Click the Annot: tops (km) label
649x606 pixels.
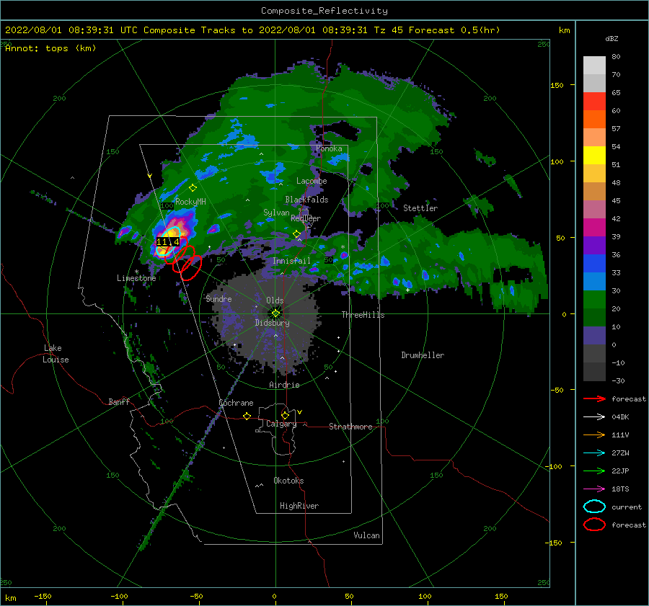pos(50,48)
